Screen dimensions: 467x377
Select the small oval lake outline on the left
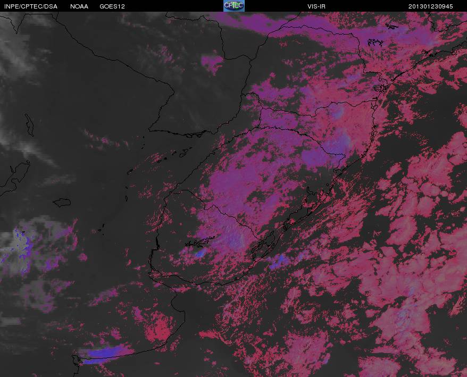point(62,203)
